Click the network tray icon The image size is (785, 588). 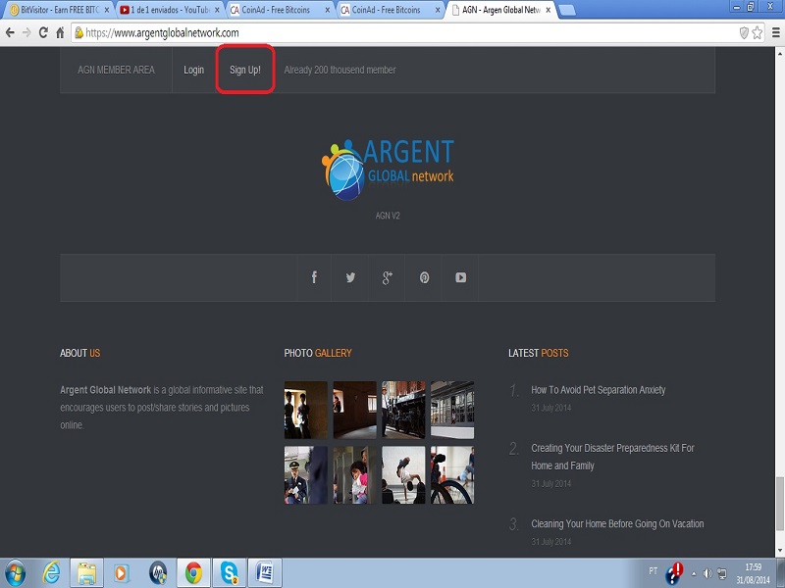pos(721,573)
